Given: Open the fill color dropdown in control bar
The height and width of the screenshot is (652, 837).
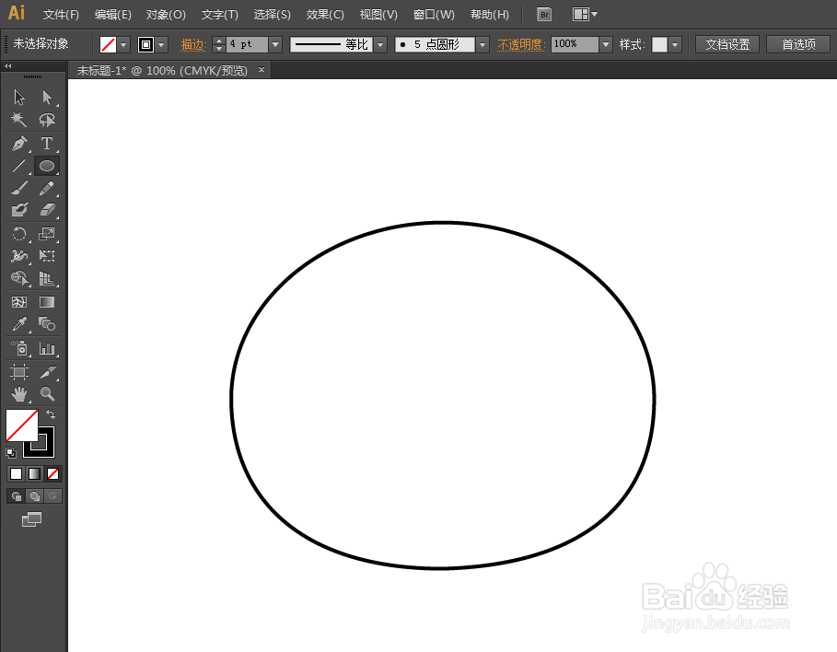Looking at the screenshot, I should (x=123, y=44).
